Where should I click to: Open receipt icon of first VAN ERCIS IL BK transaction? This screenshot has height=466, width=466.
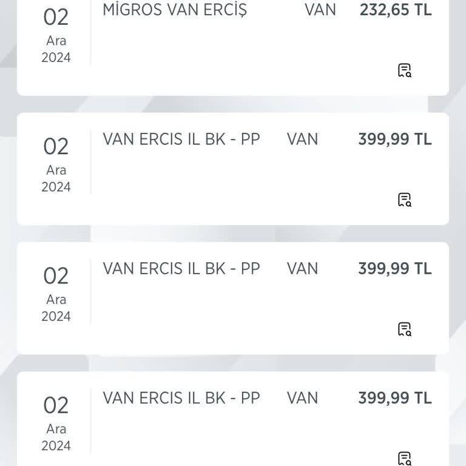click(404, 200)
